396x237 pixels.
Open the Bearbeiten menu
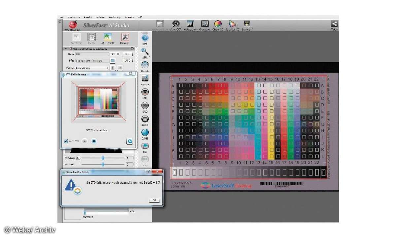click(73, 17)
